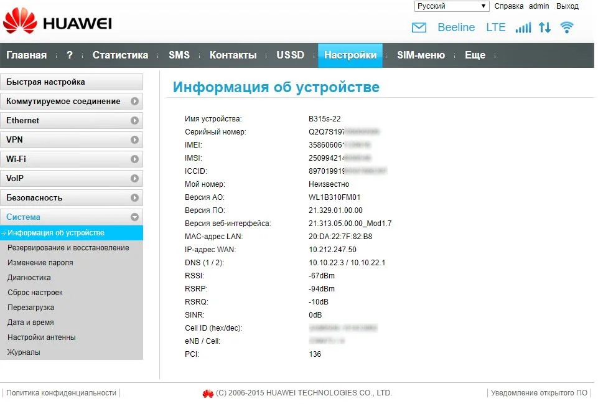The image size is (598, 406).
Task: Expand the Wi-Fi section arrow
Action: [x=134, y=159]
